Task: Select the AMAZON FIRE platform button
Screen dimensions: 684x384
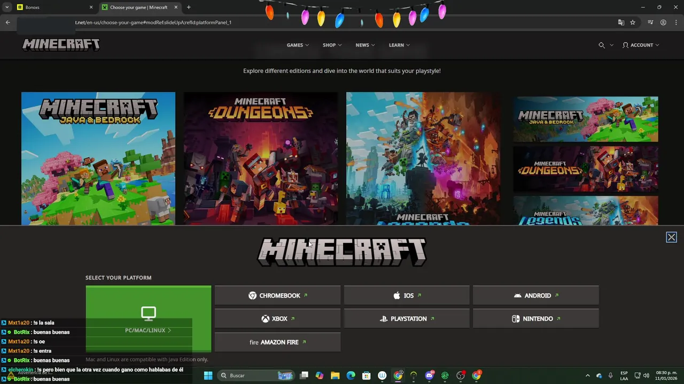Action: pos(277,342)
